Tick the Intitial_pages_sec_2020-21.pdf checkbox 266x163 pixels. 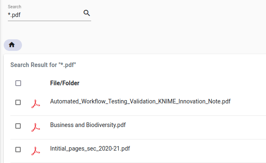[x=18, y=149]
